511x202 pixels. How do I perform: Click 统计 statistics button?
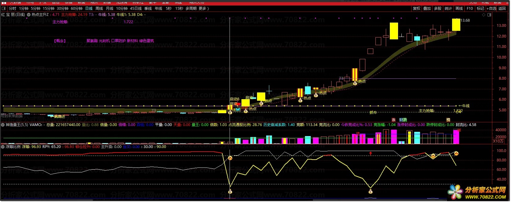coord(448,9)
